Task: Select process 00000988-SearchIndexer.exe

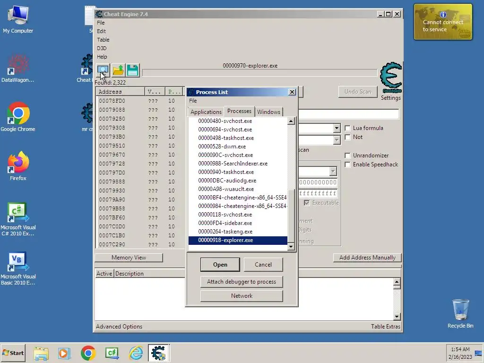Action: click(x=238, y=164)
